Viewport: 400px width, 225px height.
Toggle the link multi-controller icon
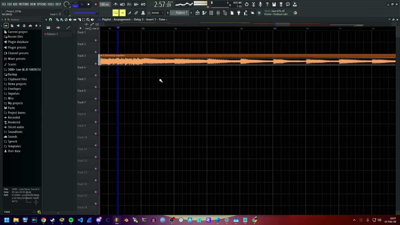point(136,13)
